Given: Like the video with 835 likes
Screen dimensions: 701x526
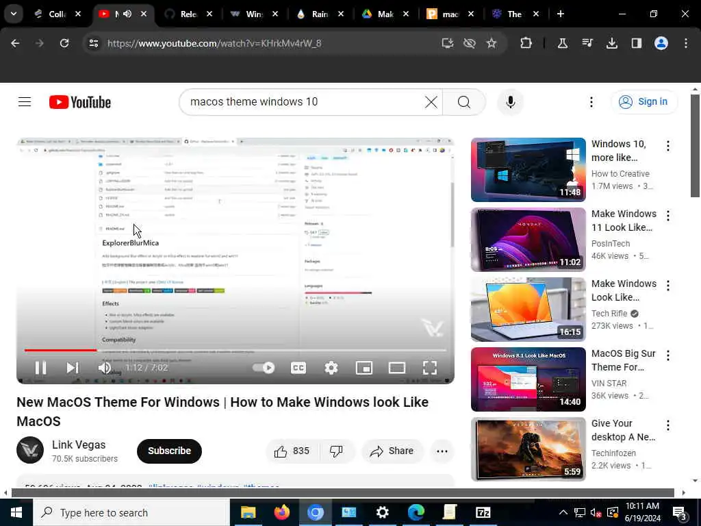Looking at the screenshot, I should click(x=292, y=451).
